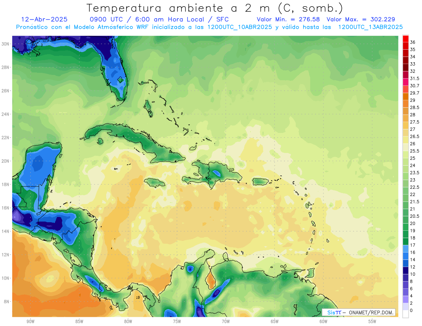
Task: Click the legend value 31.5
Action: 415,78
